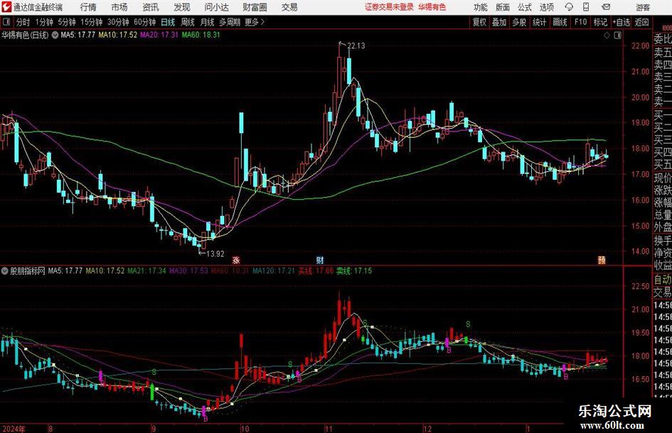This screenshot has width=672, height=433.
Task: Click the 22.13 high price label
Action: click(x=356, y=46)
